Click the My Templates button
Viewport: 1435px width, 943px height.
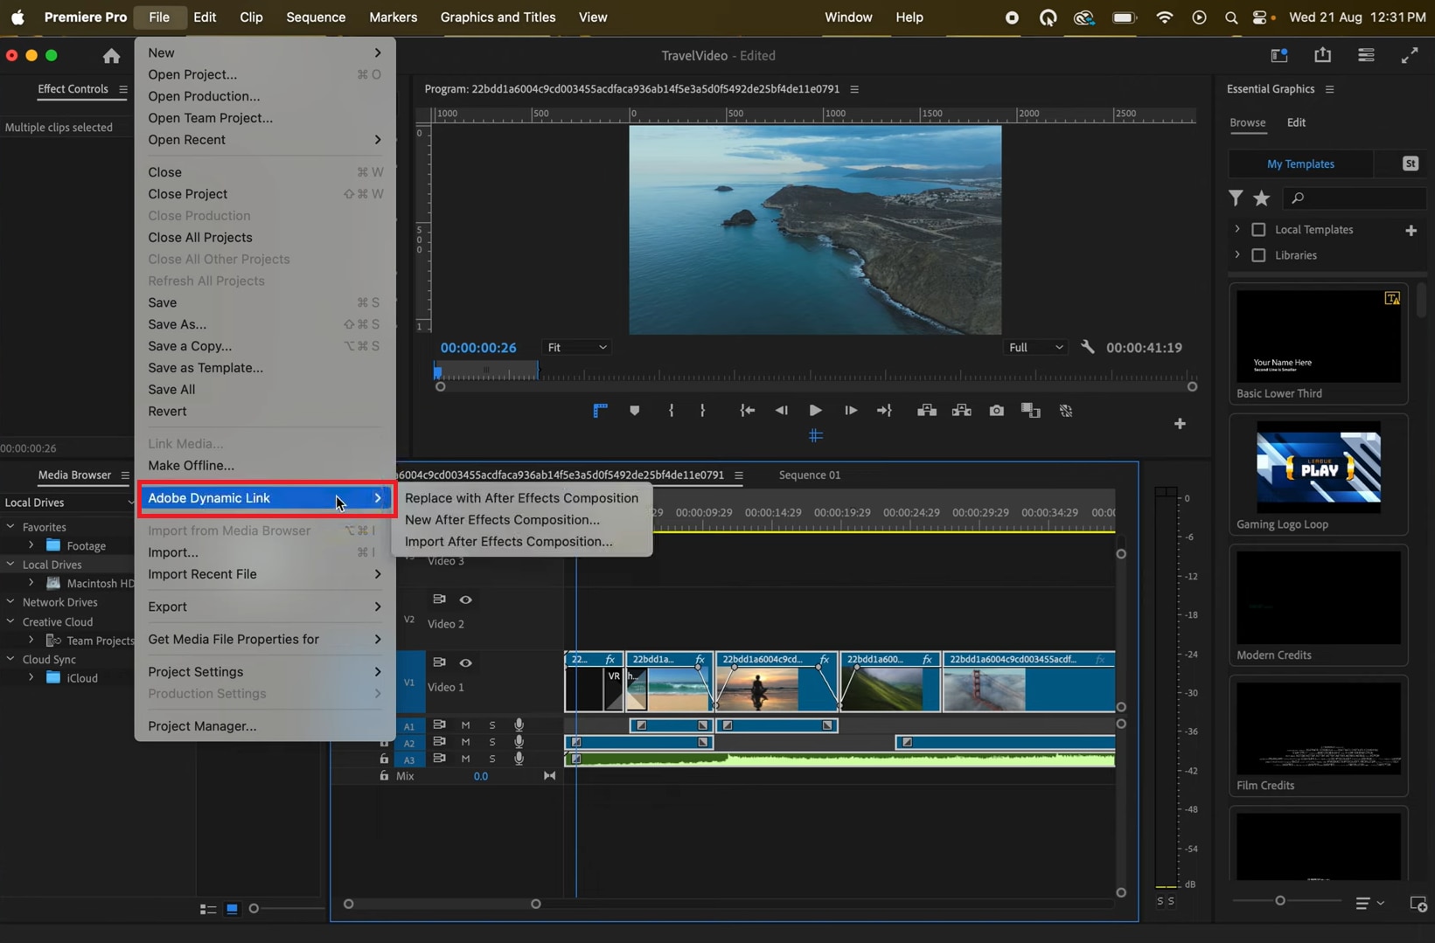(1300, 163)
